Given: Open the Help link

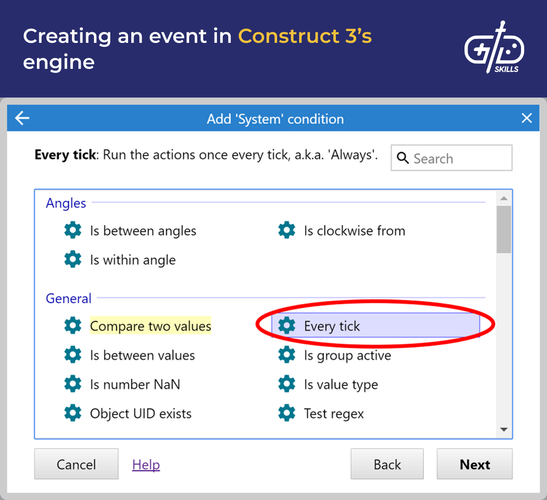Looking at the screenshot, I should 146,464.
